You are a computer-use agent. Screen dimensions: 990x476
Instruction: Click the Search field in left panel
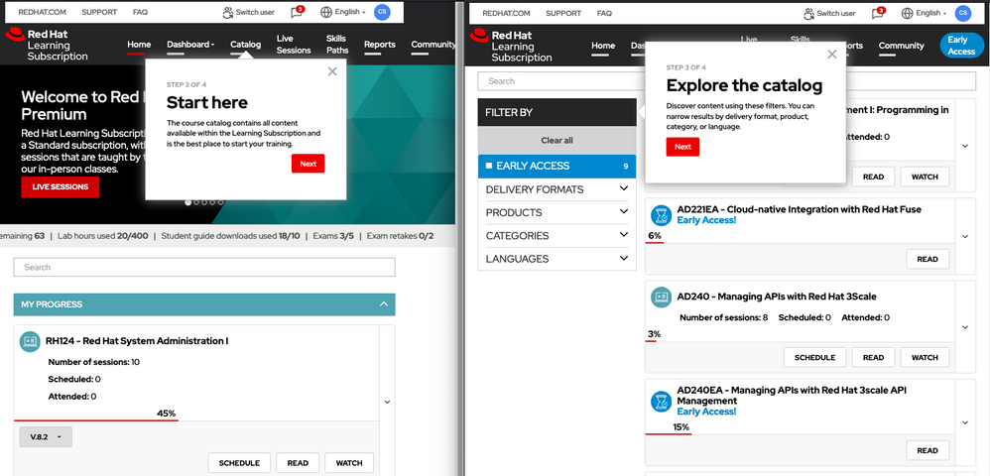point(204,268)
